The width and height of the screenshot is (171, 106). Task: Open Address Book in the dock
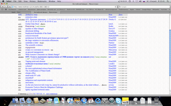[36, 101]
